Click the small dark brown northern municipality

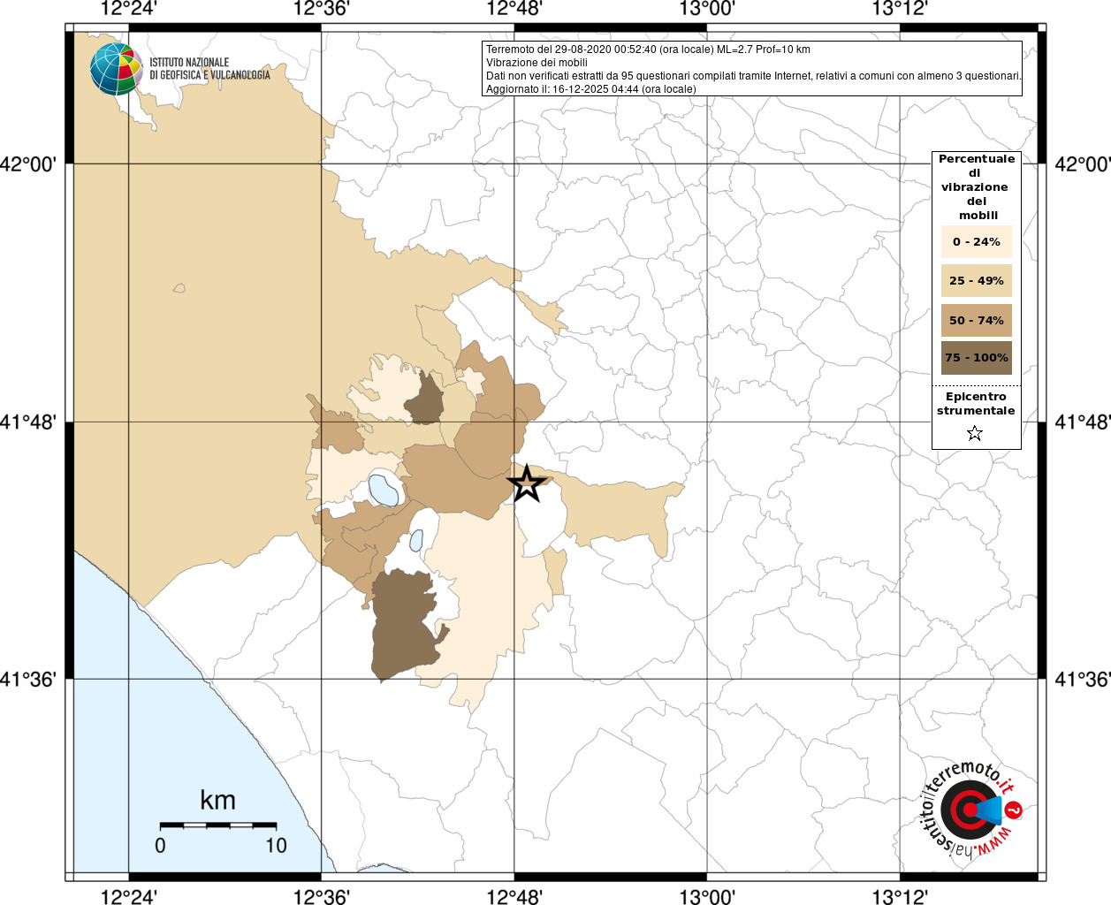(x=425, y=399)
